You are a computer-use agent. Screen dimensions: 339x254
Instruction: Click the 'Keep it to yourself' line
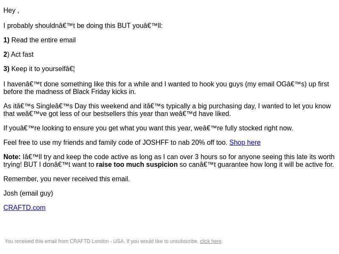[43, 69]
